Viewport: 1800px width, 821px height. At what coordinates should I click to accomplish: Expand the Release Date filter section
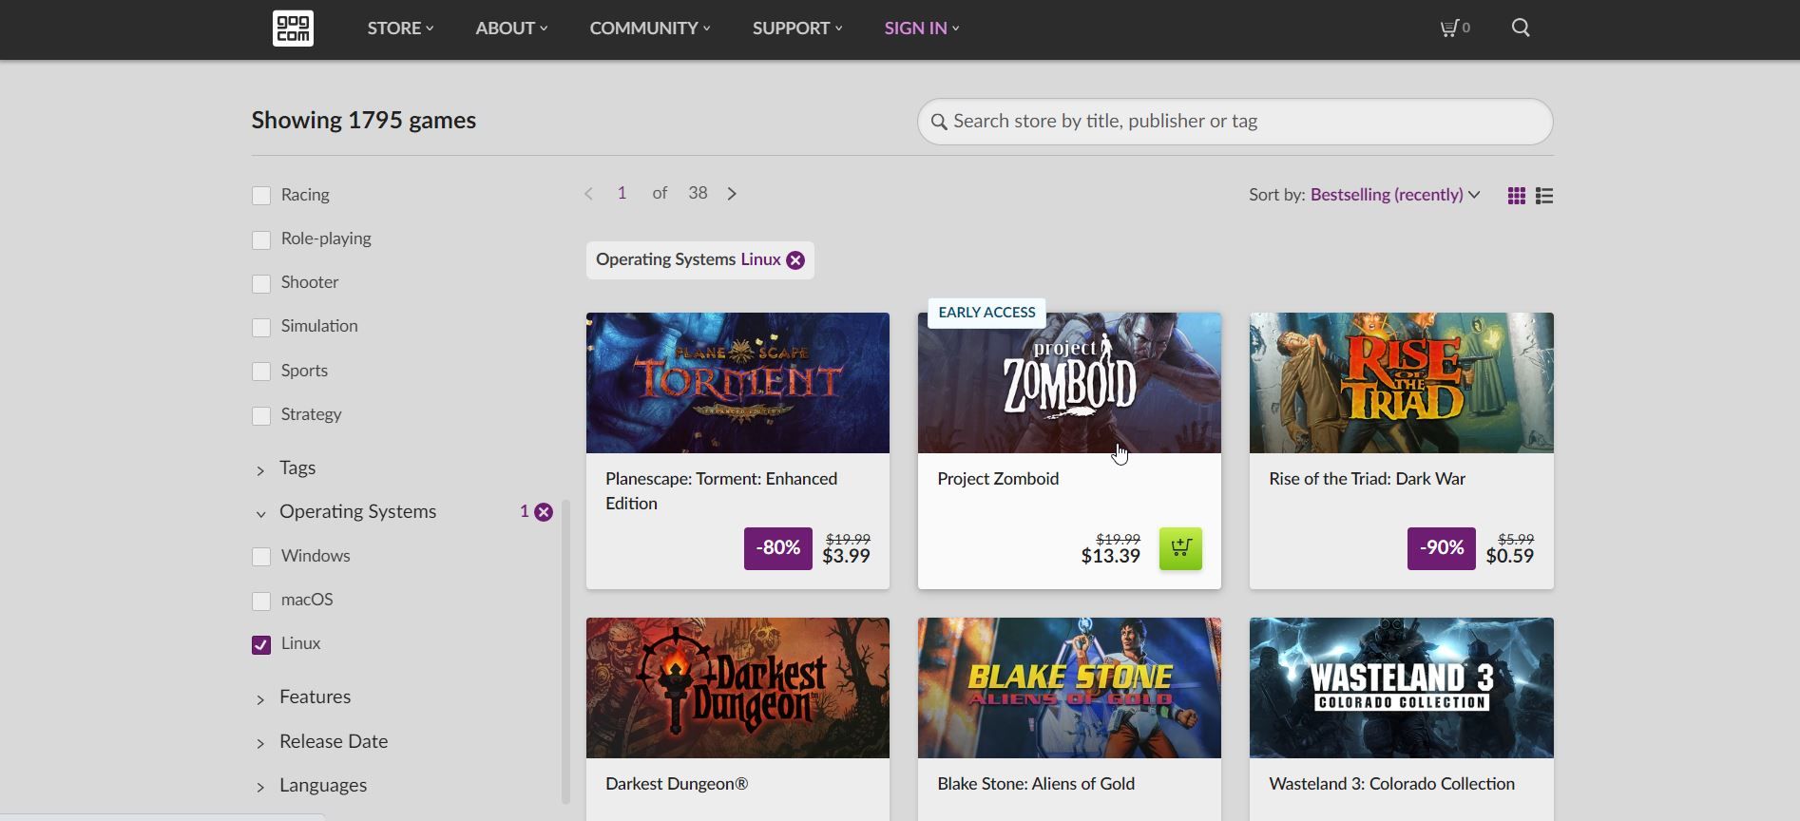[x=333, y=742]
